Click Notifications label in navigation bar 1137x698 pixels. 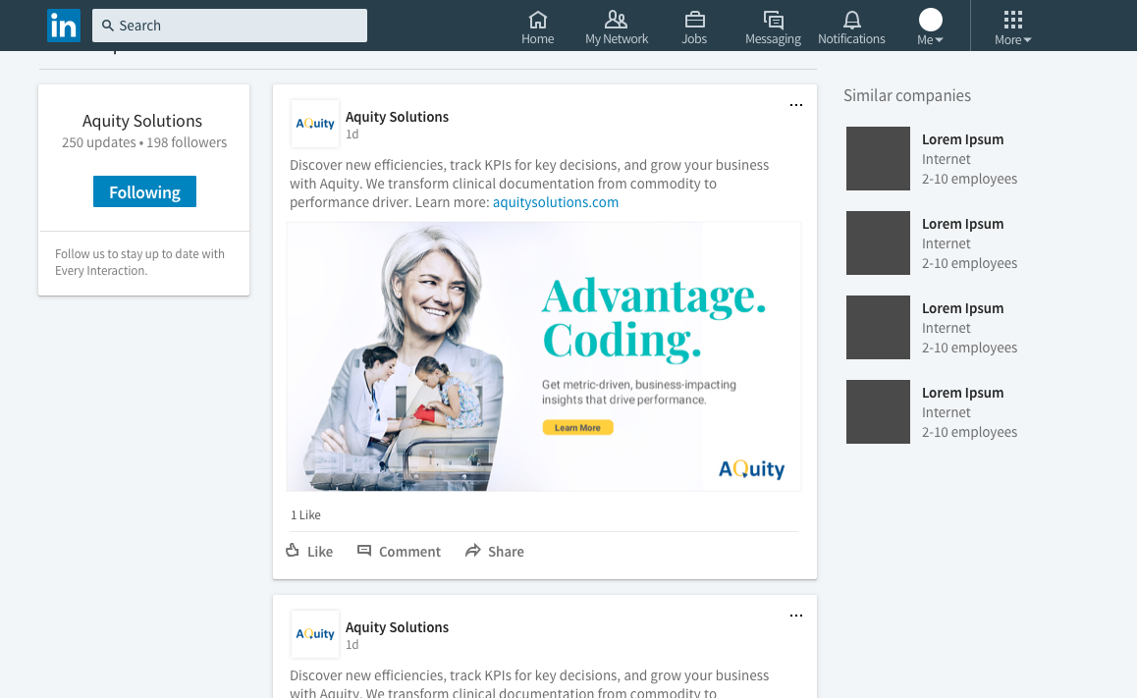click(x=851, y=39)
